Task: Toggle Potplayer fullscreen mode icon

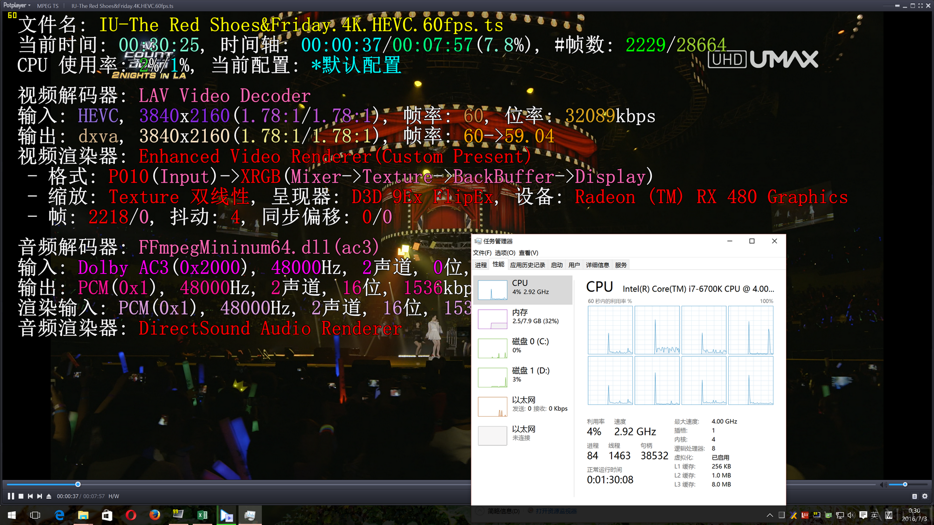Action: (921, 6)
